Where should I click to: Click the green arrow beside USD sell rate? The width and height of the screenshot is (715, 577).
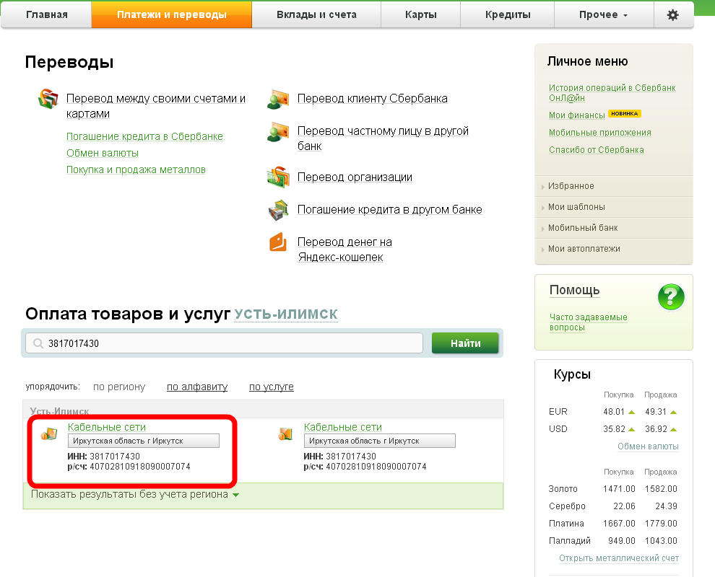[674, 429]
